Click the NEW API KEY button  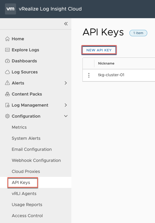tap(99, 50)
